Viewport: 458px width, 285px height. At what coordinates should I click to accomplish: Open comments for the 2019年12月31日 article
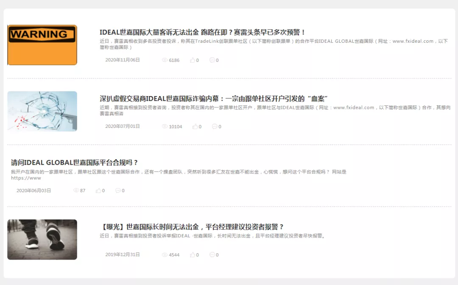(x=212, y=255)
